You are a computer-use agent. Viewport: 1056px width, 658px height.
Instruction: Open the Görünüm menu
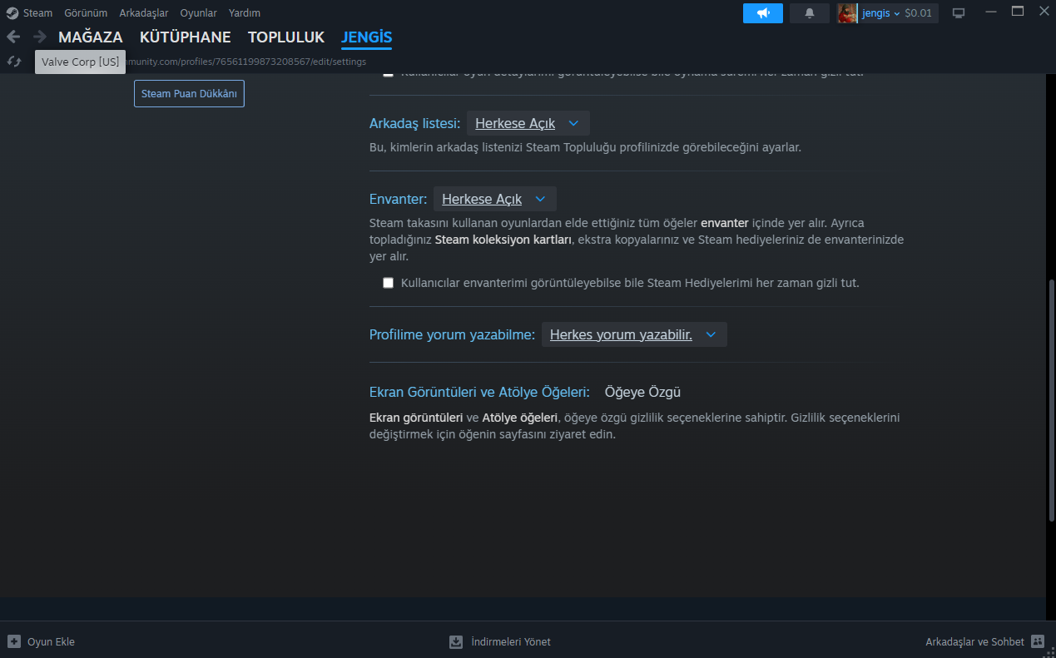pyautogui.click(x=86, y=13)
